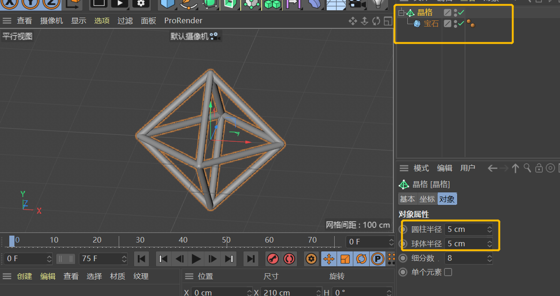Click the render view square icon

click(x=98, y=3)
